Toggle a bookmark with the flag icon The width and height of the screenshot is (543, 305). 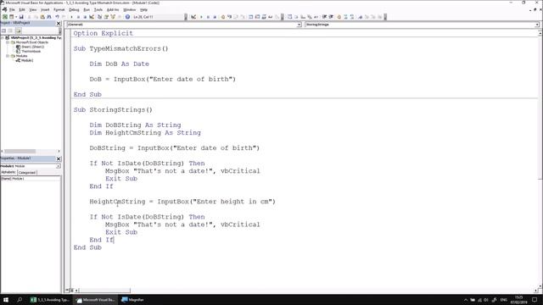(361, 17)
